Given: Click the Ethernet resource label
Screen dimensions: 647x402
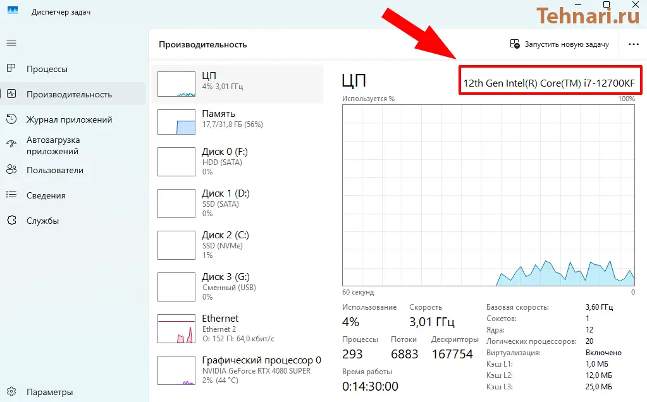Looking at the screenshot, I should [220, 319].
